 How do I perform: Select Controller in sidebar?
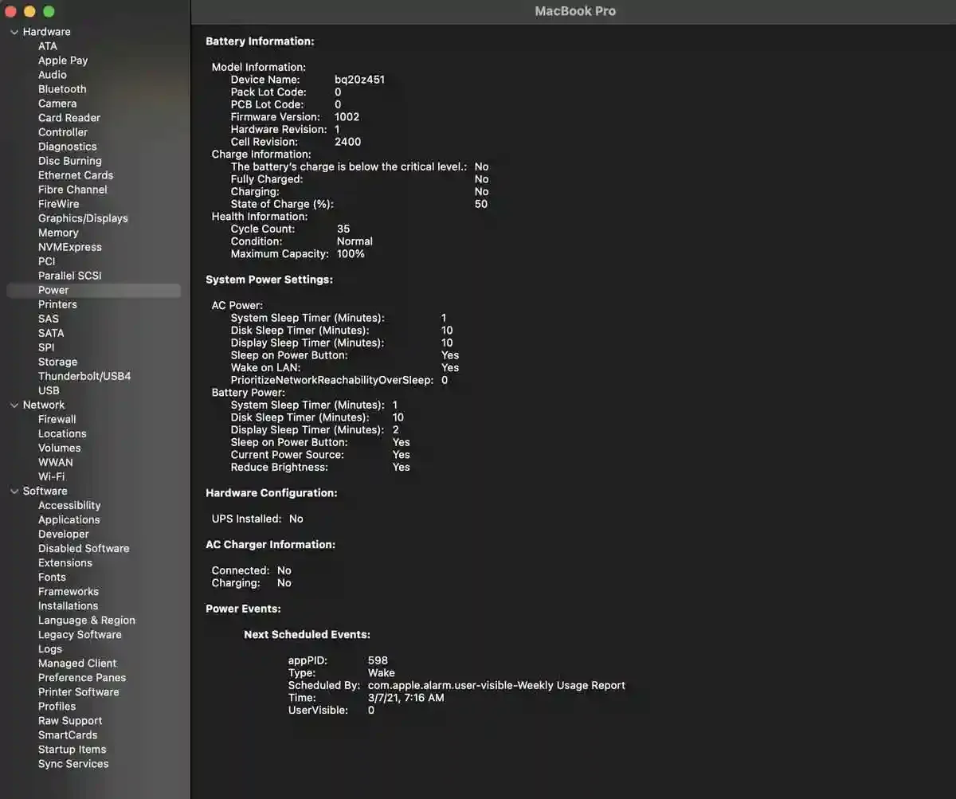(63, 132)
